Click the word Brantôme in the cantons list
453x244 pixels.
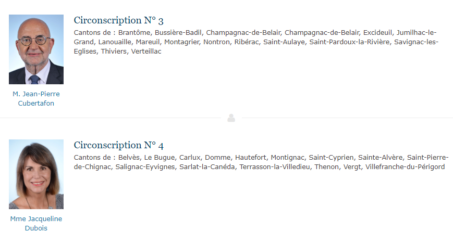(x=134, y=33)
